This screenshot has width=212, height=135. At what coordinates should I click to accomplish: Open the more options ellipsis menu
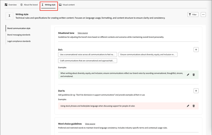203,15
